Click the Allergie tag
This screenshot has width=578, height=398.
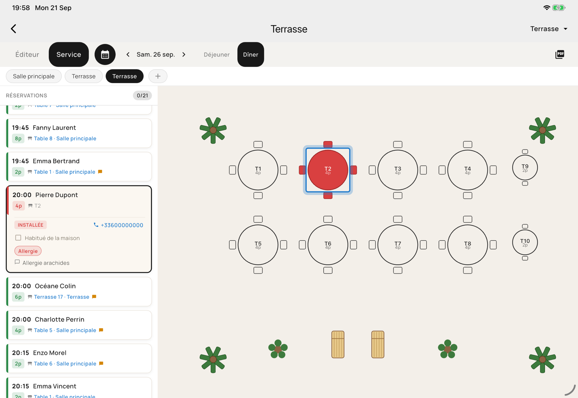(x=28, y=251)
